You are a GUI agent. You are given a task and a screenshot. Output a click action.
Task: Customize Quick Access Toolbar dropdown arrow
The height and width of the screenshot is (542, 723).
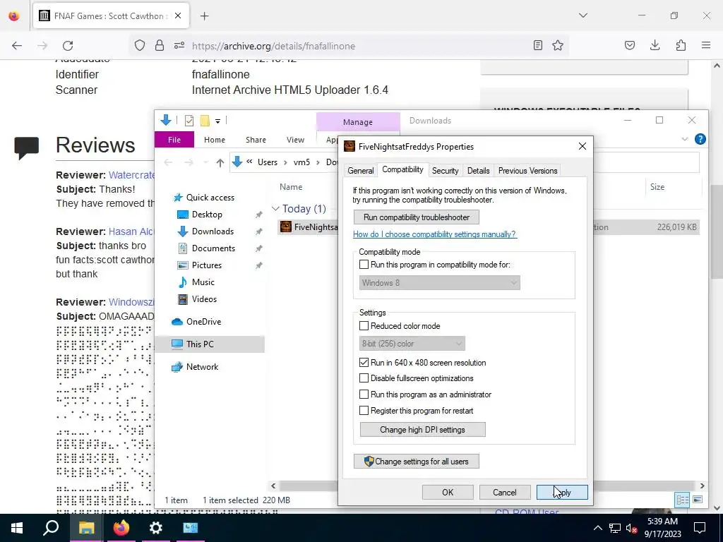(x=217, y=121)
